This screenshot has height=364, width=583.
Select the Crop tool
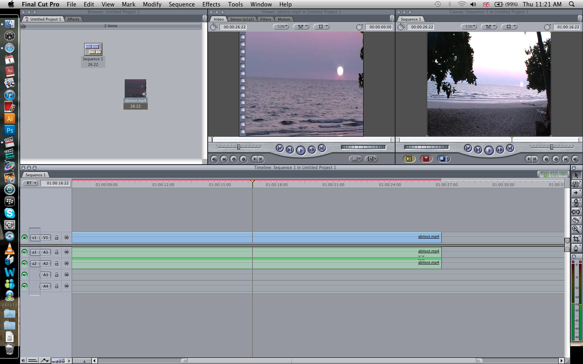[x=576, y=239]
